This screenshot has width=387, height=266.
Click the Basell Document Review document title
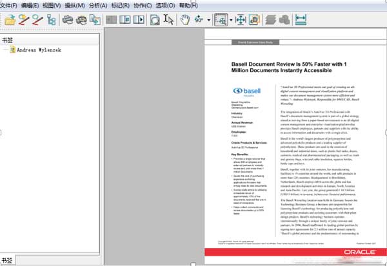pyautogui.click(x=289, y=67)
